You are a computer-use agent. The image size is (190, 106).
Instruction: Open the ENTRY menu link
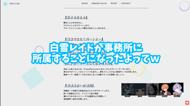(x=114, y=3)
